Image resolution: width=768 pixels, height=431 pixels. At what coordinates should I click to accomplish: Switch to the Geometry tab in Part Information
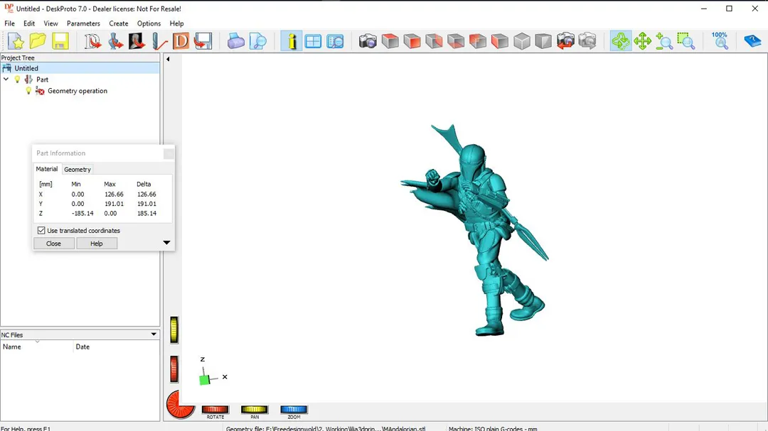(x=78, y=169)
